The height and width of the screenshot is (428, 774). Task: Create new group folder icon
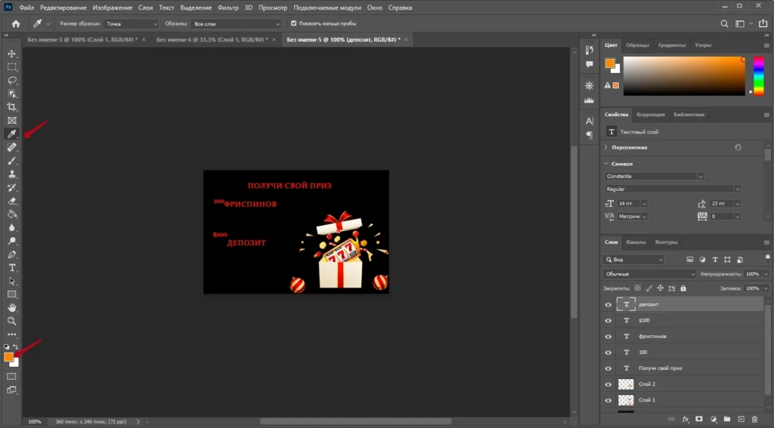727,419
